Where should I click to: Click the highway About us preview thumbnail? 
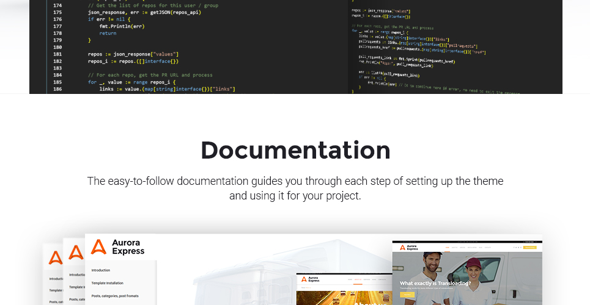tap(344, 298)
